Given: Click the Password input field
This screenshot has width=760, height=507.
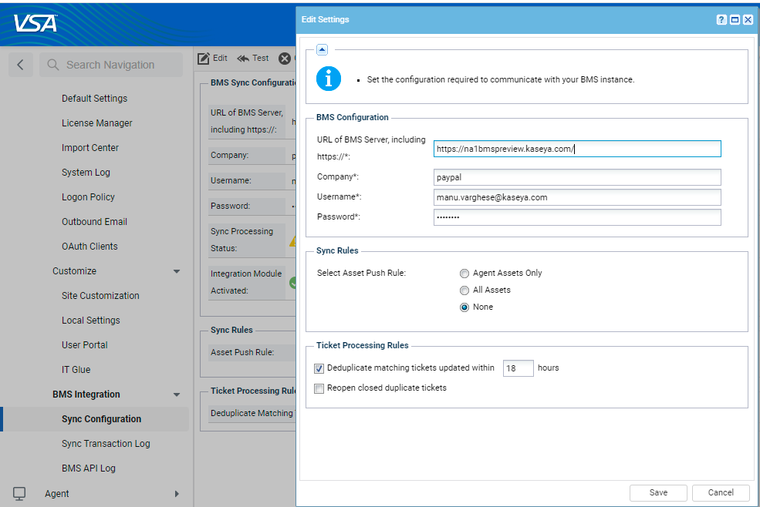Looking at the screenshot, I should [x=577, y=217].
